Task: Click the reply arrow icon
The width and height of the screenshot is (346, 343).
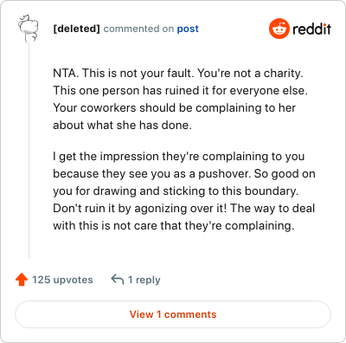Action: click(x=118, y=280)
